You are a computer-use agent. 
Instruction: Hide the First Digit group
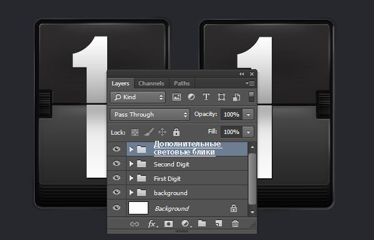tap(117, 178)
